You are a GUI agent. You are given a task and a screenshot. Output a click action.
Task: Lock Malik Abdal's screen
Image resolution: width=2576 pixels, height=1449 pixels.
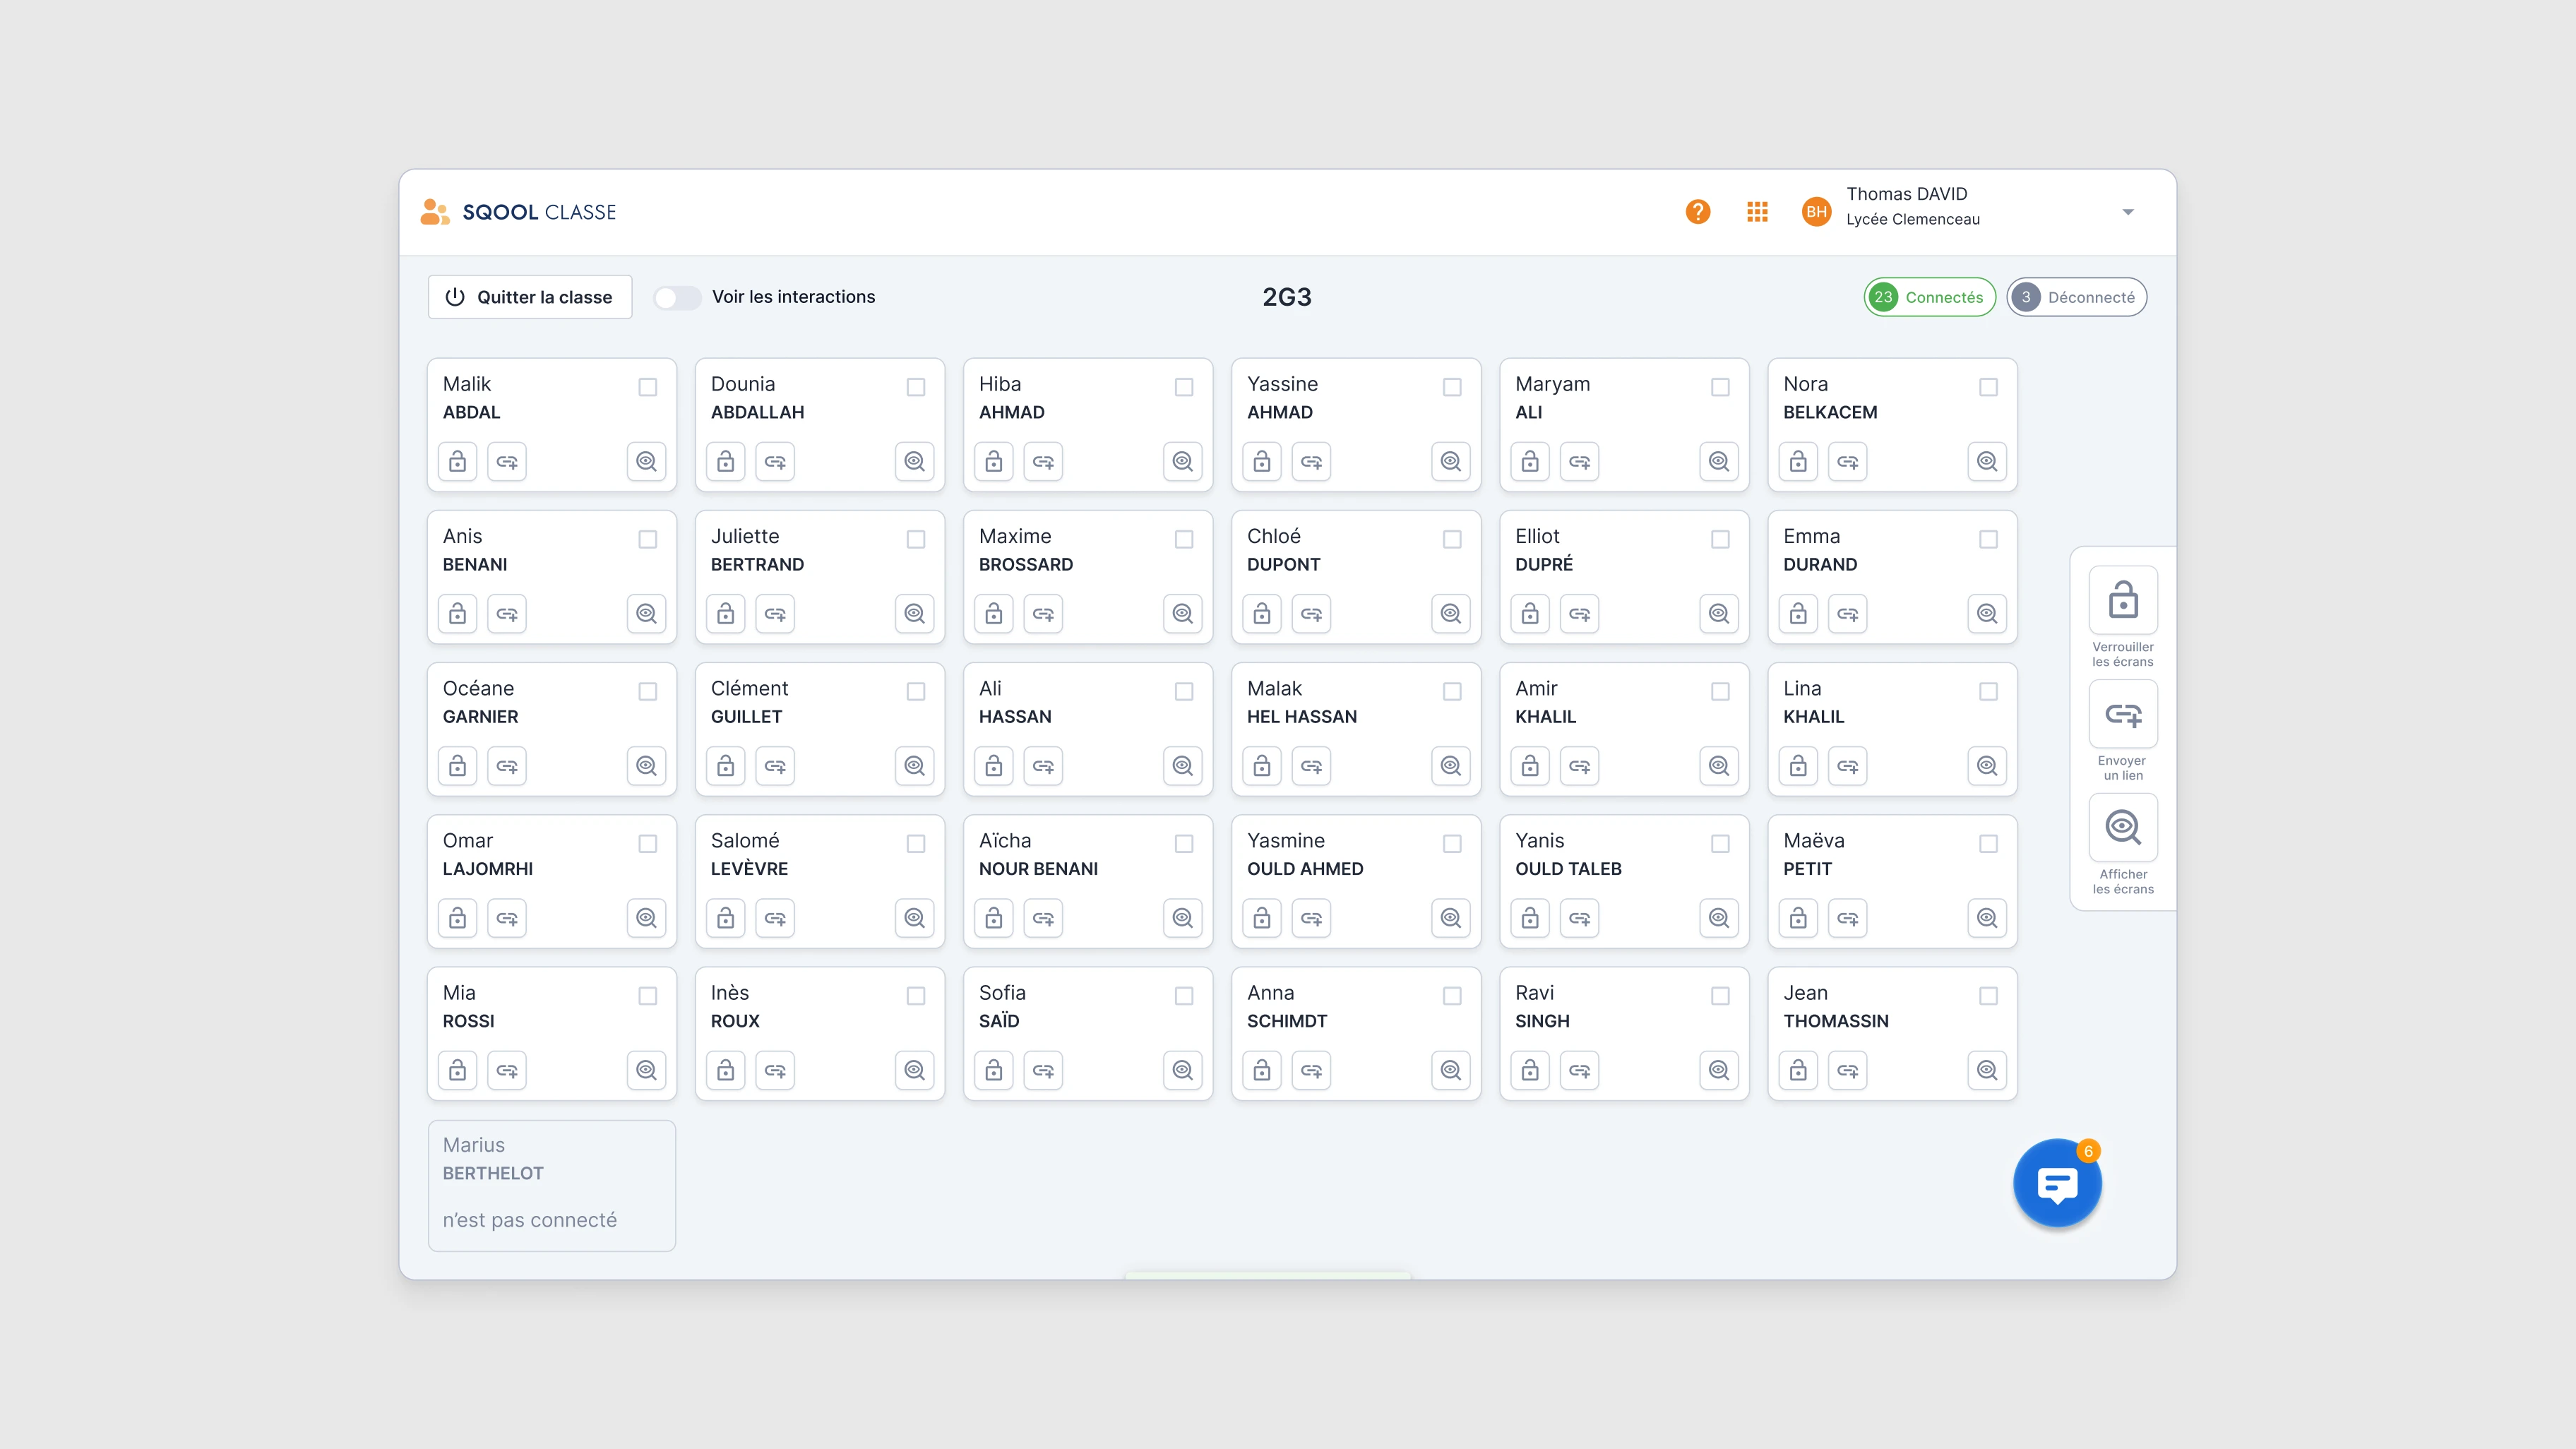(x=457, y=461)
